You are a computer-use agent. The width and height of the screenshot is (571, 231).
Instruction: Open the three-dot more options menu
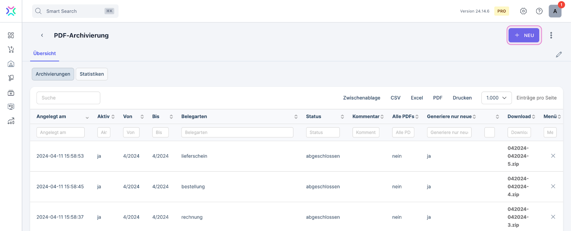coord(551,35)
